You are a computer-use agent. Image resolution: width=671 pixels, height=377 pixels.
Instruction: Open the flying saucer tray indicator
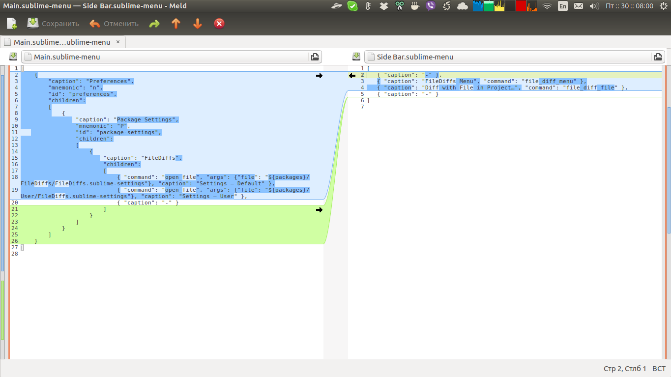(337, 6)
